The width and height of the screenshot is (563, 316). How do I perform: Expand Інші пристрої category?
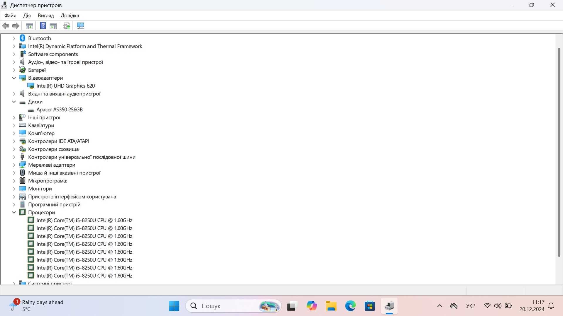(x=14, y=117)
